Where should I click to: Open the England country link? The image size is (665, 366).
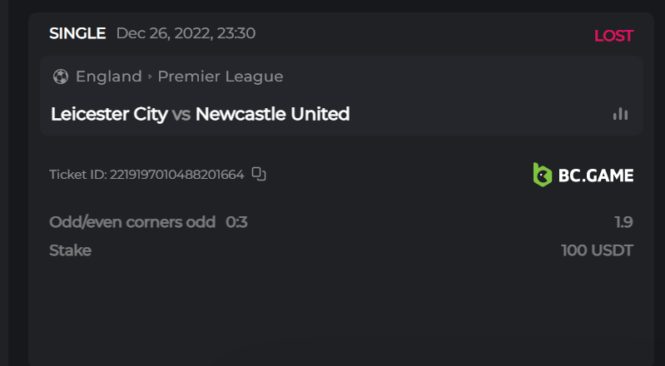(x=108, y=77)
